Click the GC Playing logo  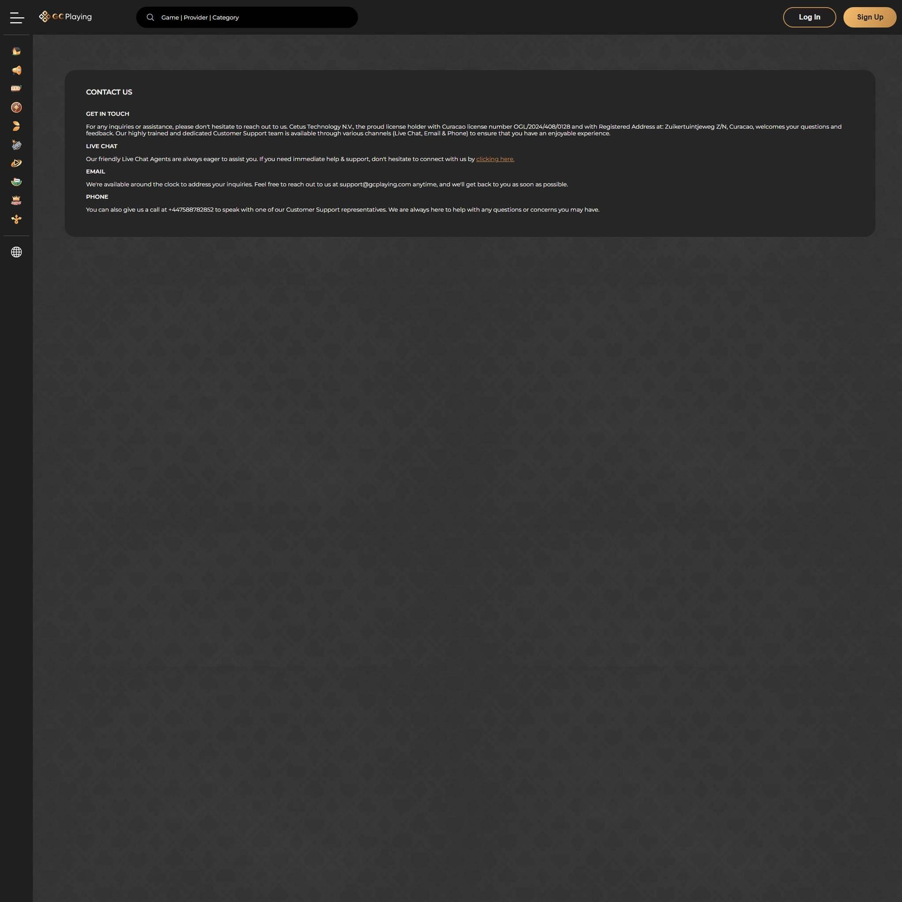65,17
